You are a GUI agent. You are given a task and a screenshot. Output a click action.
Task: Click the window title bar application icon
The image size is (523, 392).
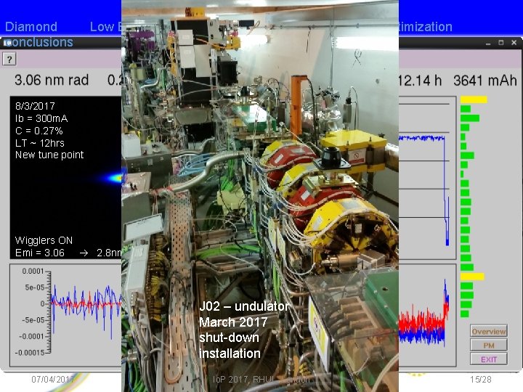[x=7, y=43]
